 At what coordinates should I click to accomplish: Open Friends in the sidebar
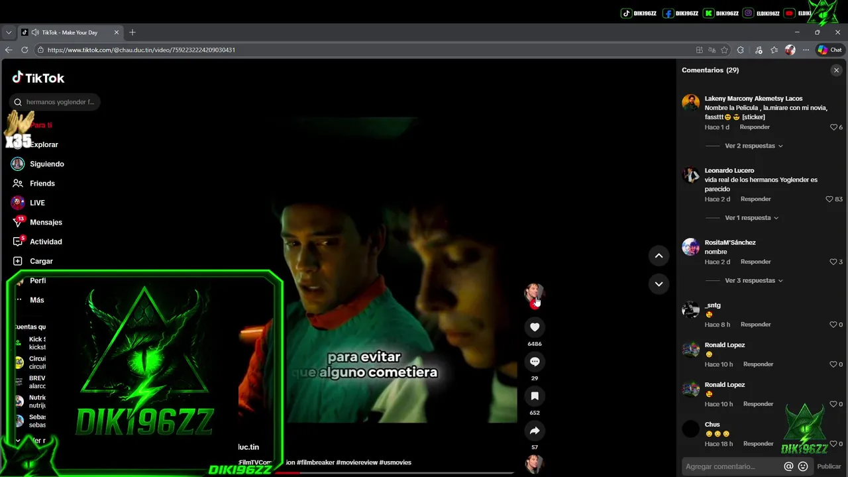(33, 184)
